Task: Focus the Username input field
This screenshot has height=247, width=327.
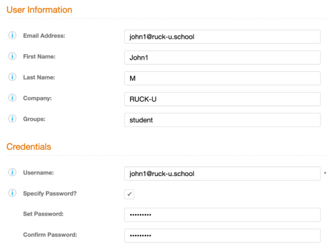Action: coord(222,174)
